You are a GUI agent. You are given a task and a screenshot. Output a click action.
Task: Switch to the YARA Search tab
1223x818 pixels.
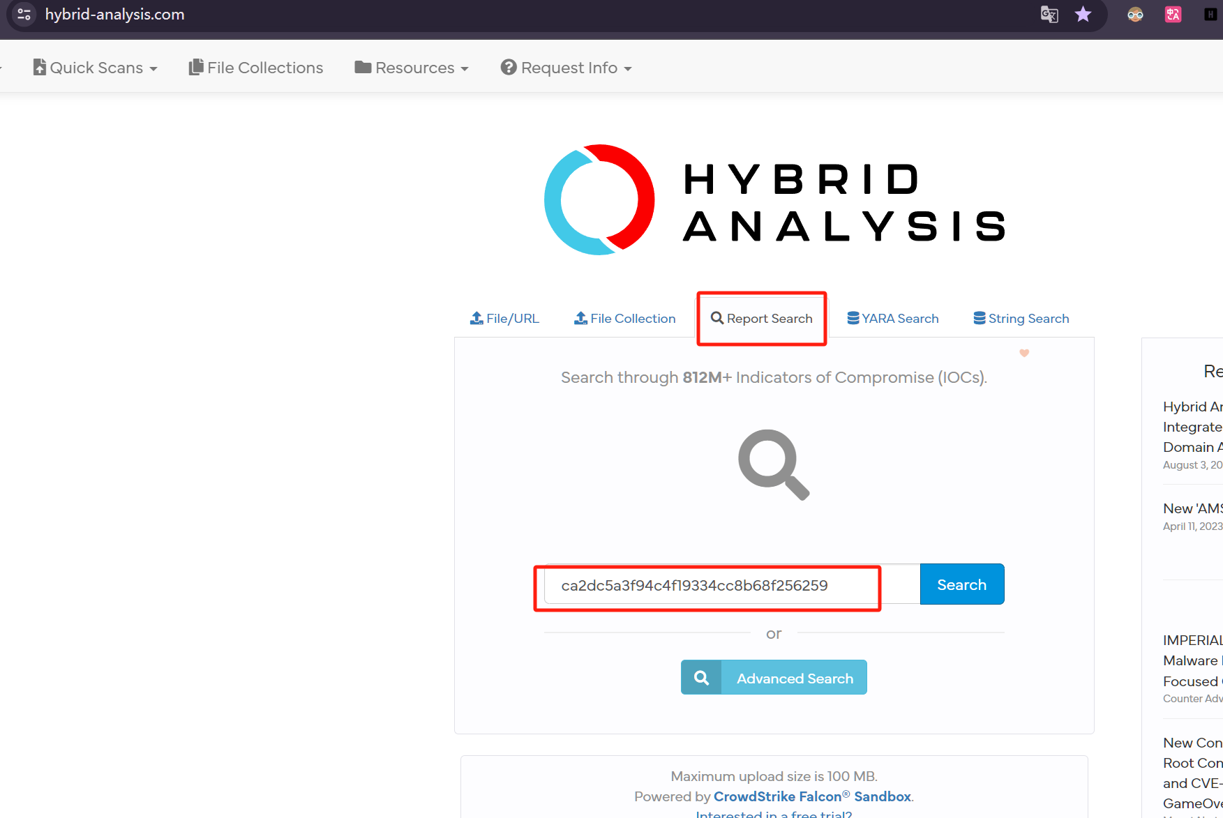[893, 319]
